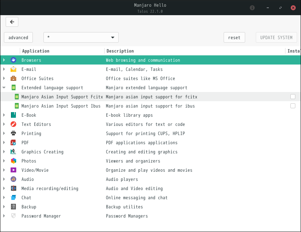The height and width of the screenshot is (232, 301).
Task: Click the Printing printer icon
Action: click(13, 133)
